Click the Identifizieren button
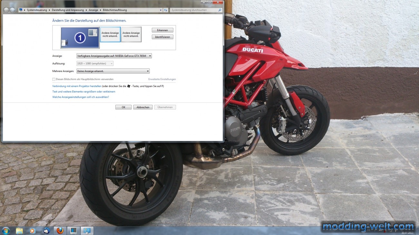 tap(162, 37)
